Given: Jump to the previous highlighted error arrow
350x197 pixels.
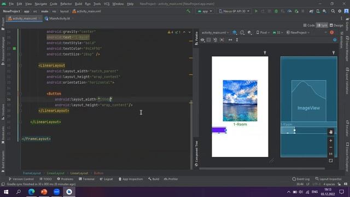Looking at the screenshot, I should click(x=184, y=32).
